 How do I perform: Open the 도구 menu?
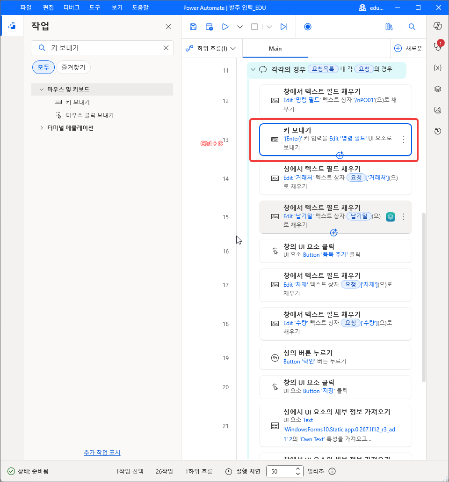point(94,7)
